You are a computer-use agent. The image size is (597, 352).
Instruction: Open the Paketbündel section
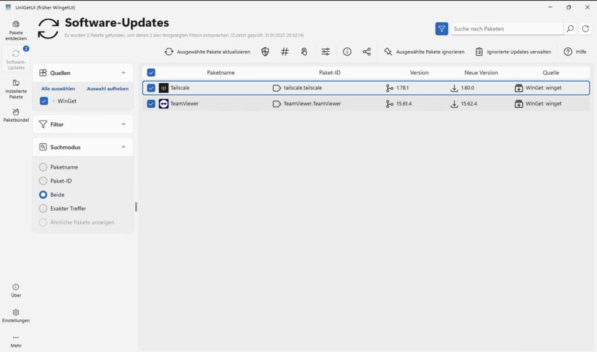coord(16,115)
